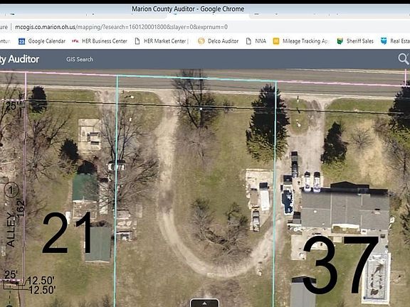
Task: Click the circled 1 map marker
Action: tap(11, 190)
